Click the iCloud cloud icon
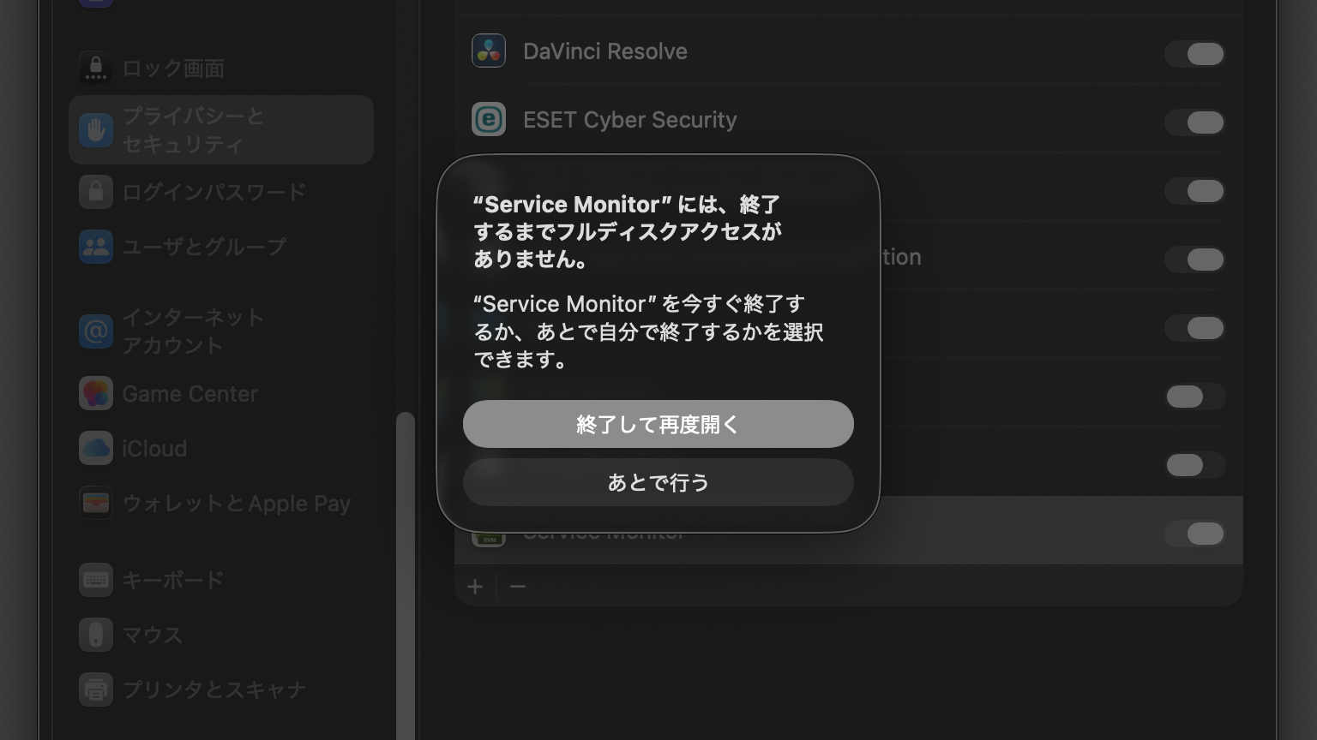1317x740 pixels. [x=96, y=449]
